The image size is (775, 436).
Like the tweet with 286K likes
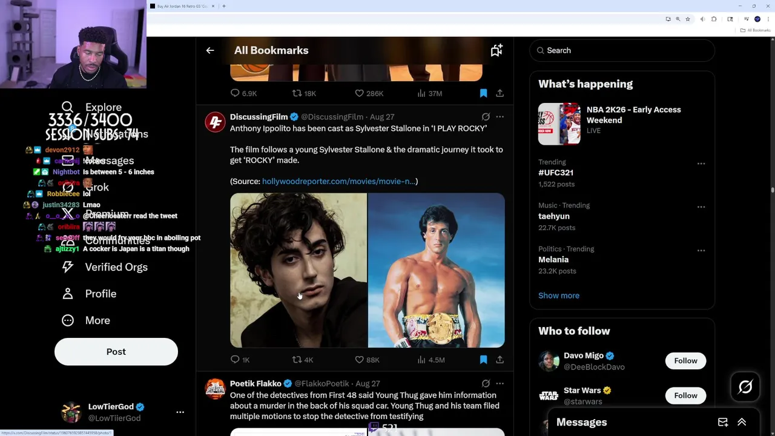(x=369, y=93)
